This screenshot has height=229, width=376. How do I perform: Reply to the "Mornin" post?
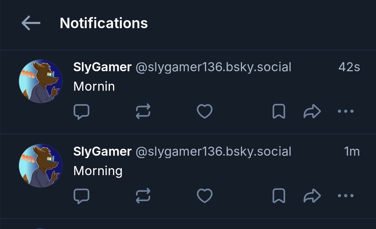pyautogui.click(x=81, y=112)
